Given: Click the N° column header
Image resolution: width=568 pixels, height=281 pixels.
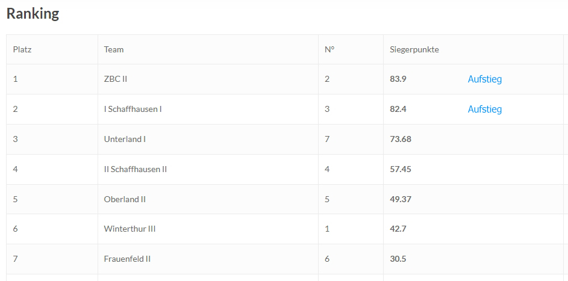Looking at the screenshot, I should (x=329, y=49).
